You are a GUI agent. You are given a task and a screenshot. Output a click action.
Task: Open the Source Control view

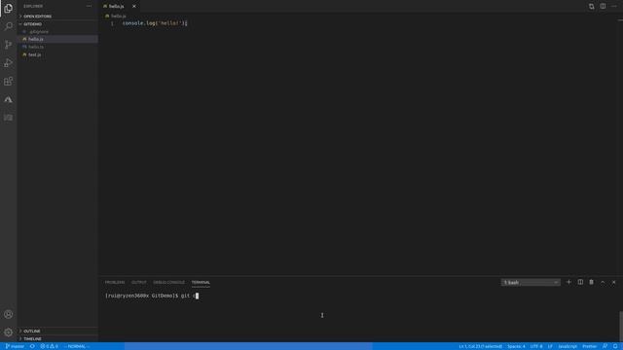(9, 45)
